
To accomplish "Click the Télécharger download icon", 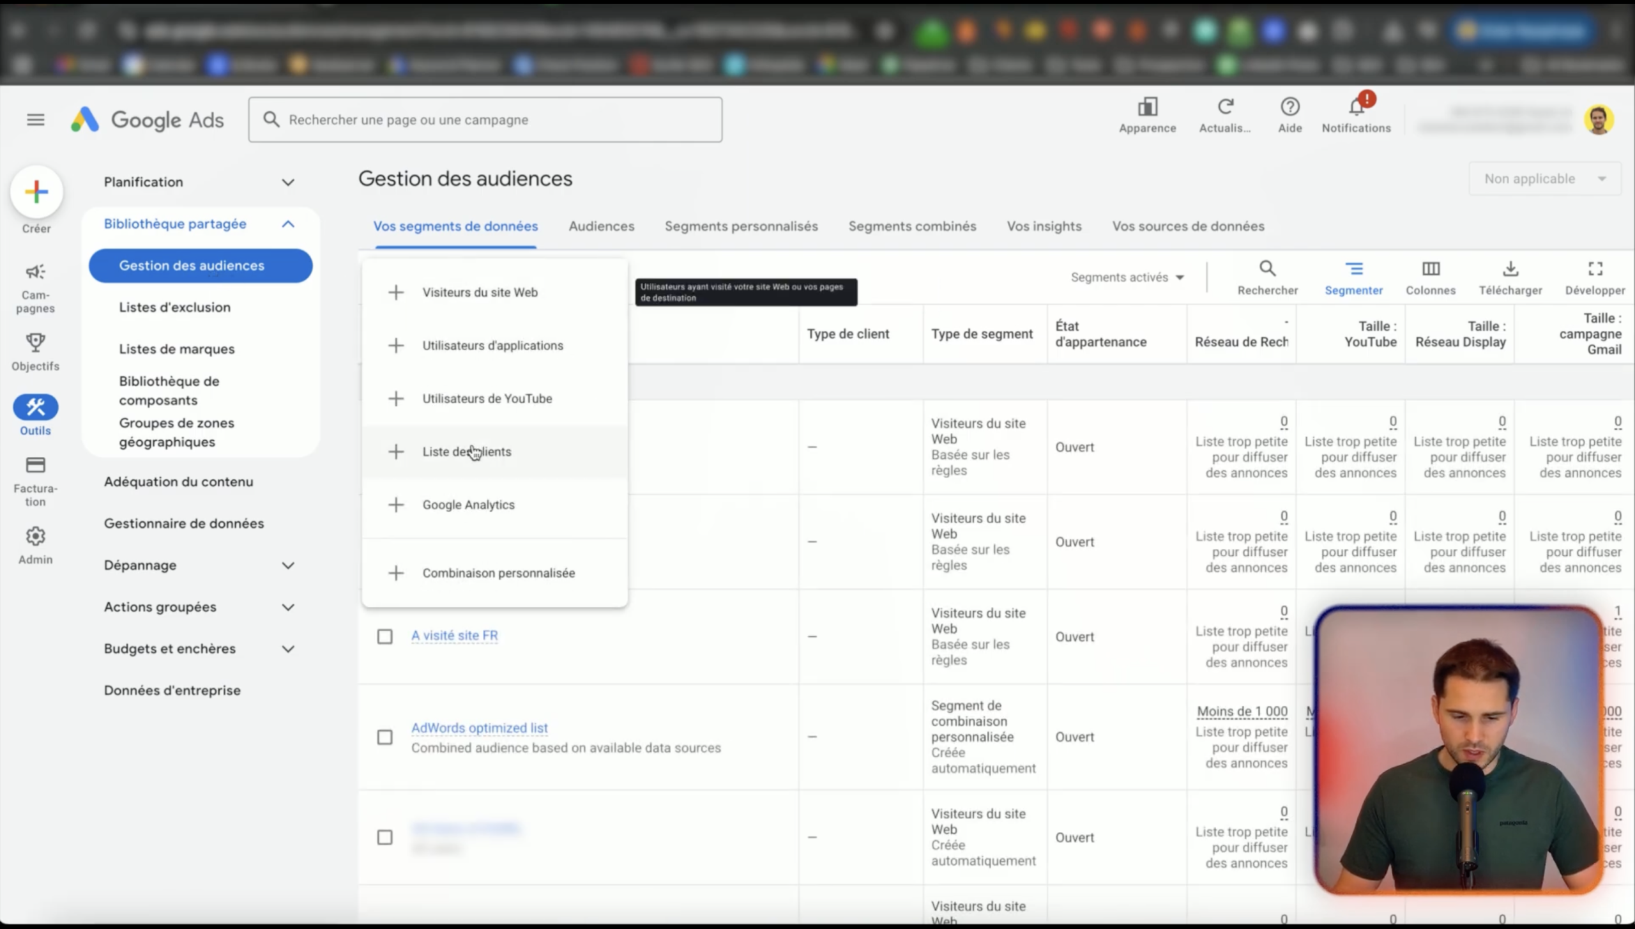I will 1510,268.
